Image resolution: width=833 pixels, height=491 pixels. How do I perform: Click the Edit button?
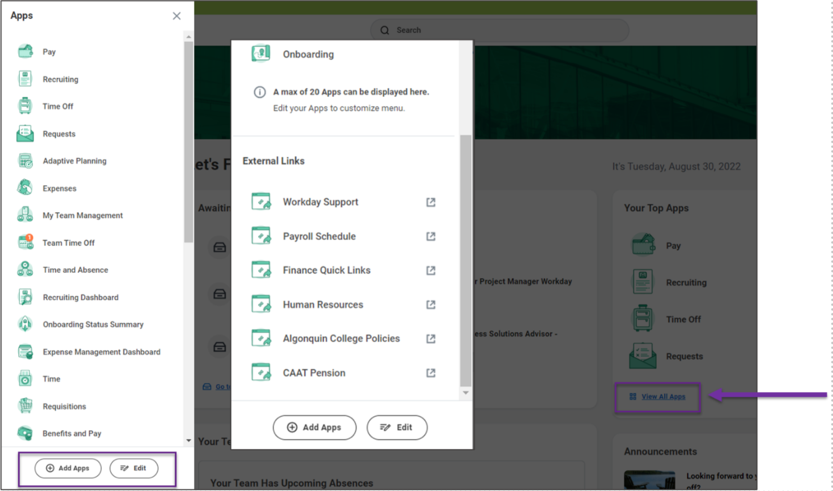pyautogui.click(x=134, y=468)
